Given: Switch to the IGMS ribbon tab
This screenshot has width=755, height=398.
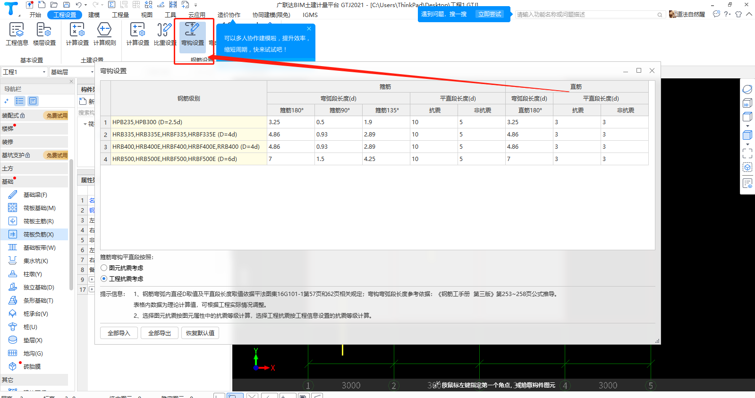Looking at the screenshot, I should pyautogui.click(x=310, y=15).
